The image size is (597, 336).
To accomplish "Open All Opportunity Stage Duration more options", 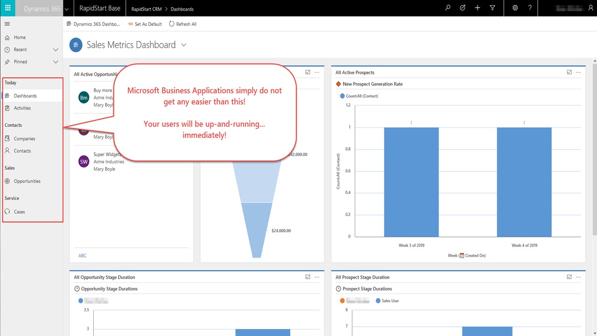I will pos(317,277).
